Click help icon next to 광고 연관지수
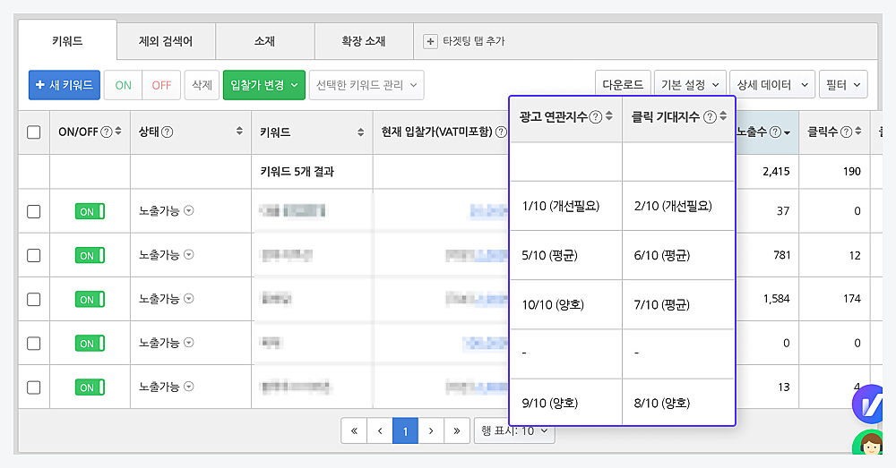Screen dimensions: 896x468 pos(596,116)
